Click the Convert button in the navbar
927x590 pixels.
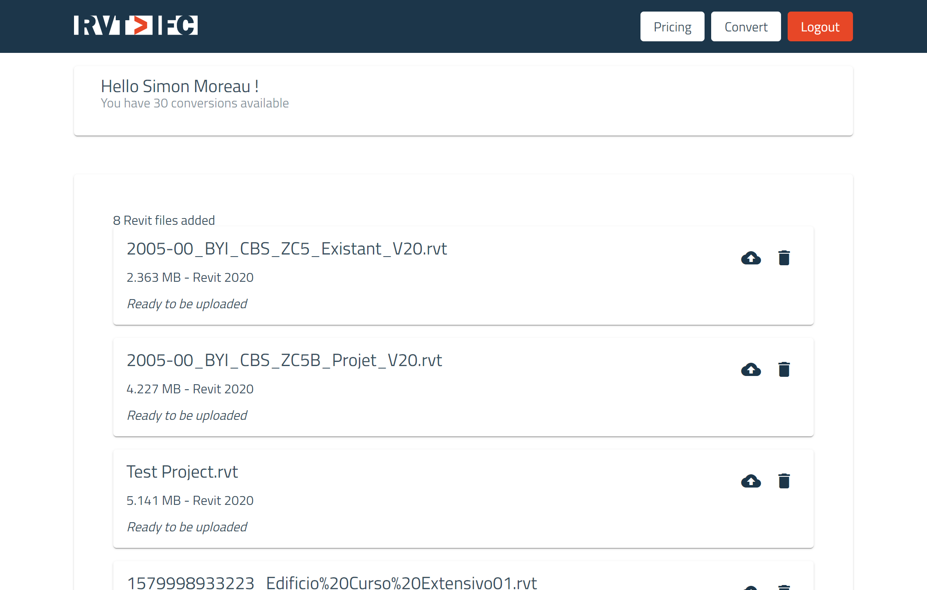click(746, 26)
